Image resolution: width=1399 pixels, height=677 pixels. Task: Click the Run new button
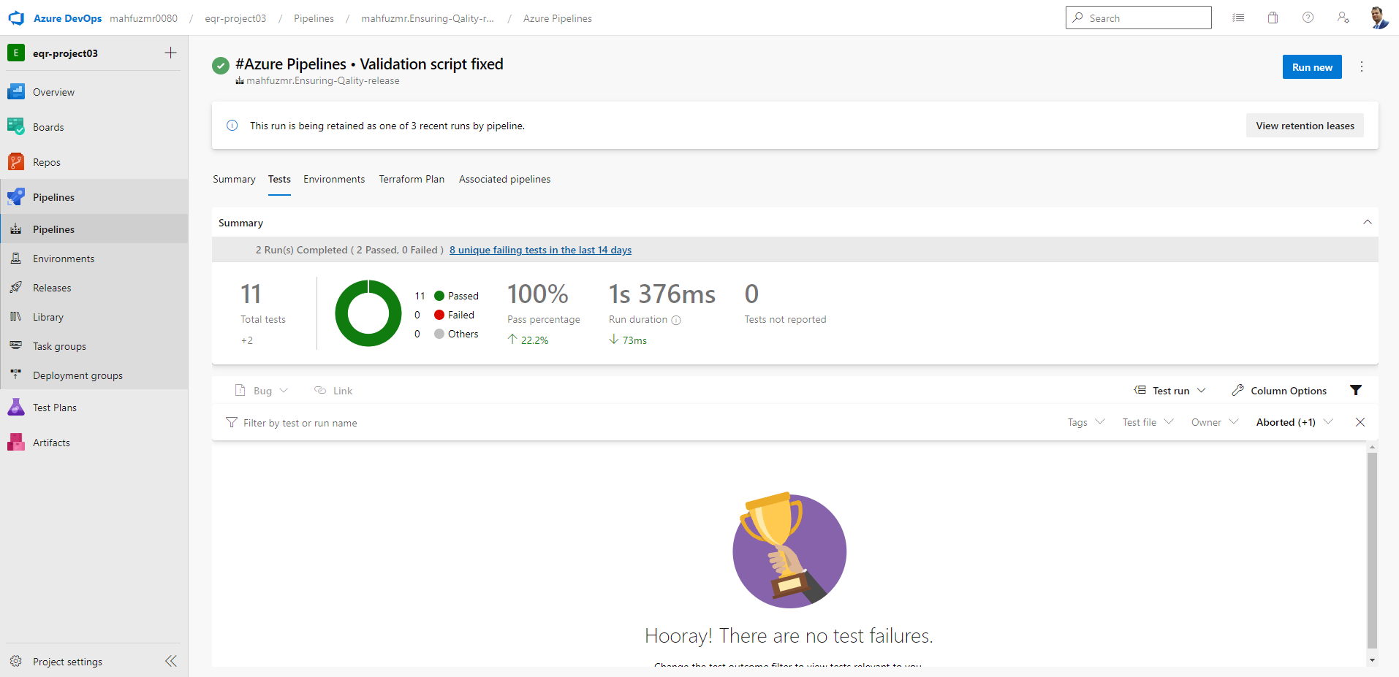point(1312,67)
